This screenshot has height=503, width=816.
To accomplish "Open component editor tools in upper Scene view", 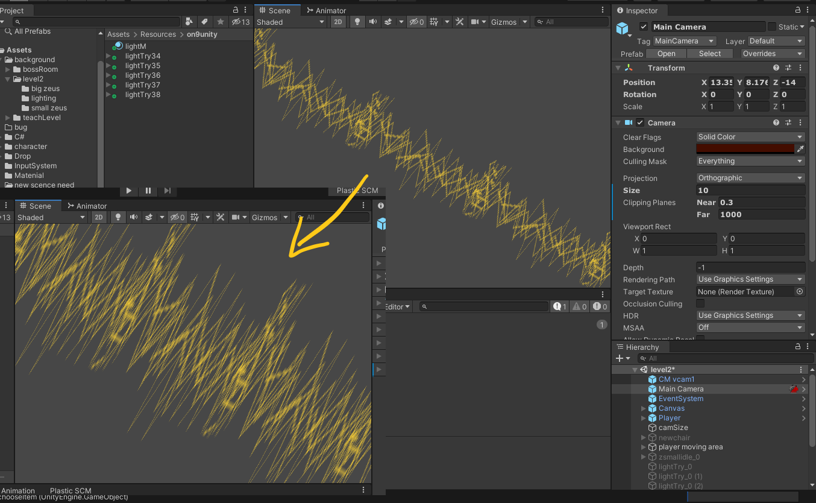I will [x=460, y=22].
